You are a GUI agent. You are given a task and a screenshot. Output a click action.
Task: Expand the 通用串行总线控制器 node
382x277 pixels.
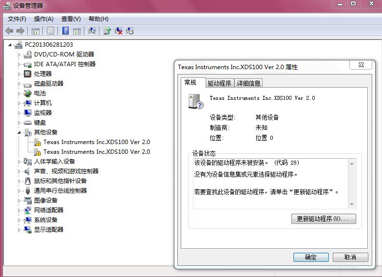click(x=19, y=191)
